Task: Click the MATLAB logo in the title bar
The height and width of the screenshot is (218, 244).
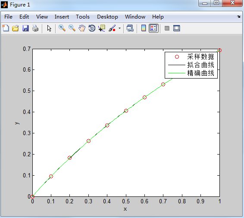Action: (4, 4)
